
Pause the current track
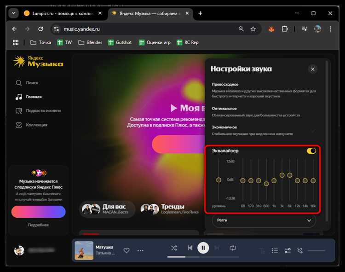point(203,248)
